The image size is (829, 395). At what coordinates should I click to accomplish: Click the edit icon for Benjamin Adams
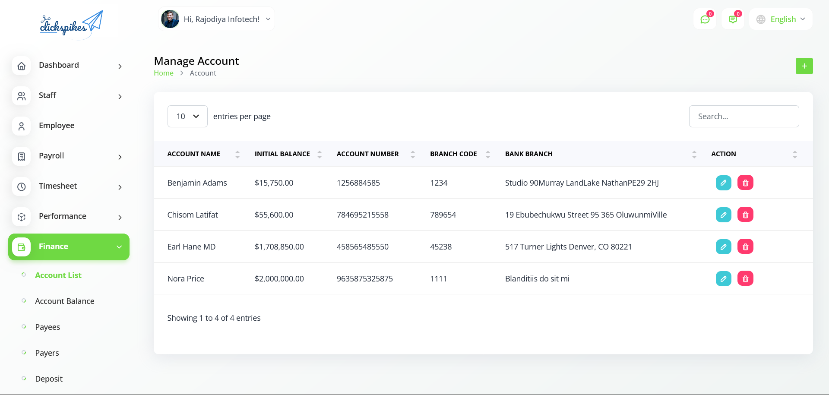pos(723,183)
